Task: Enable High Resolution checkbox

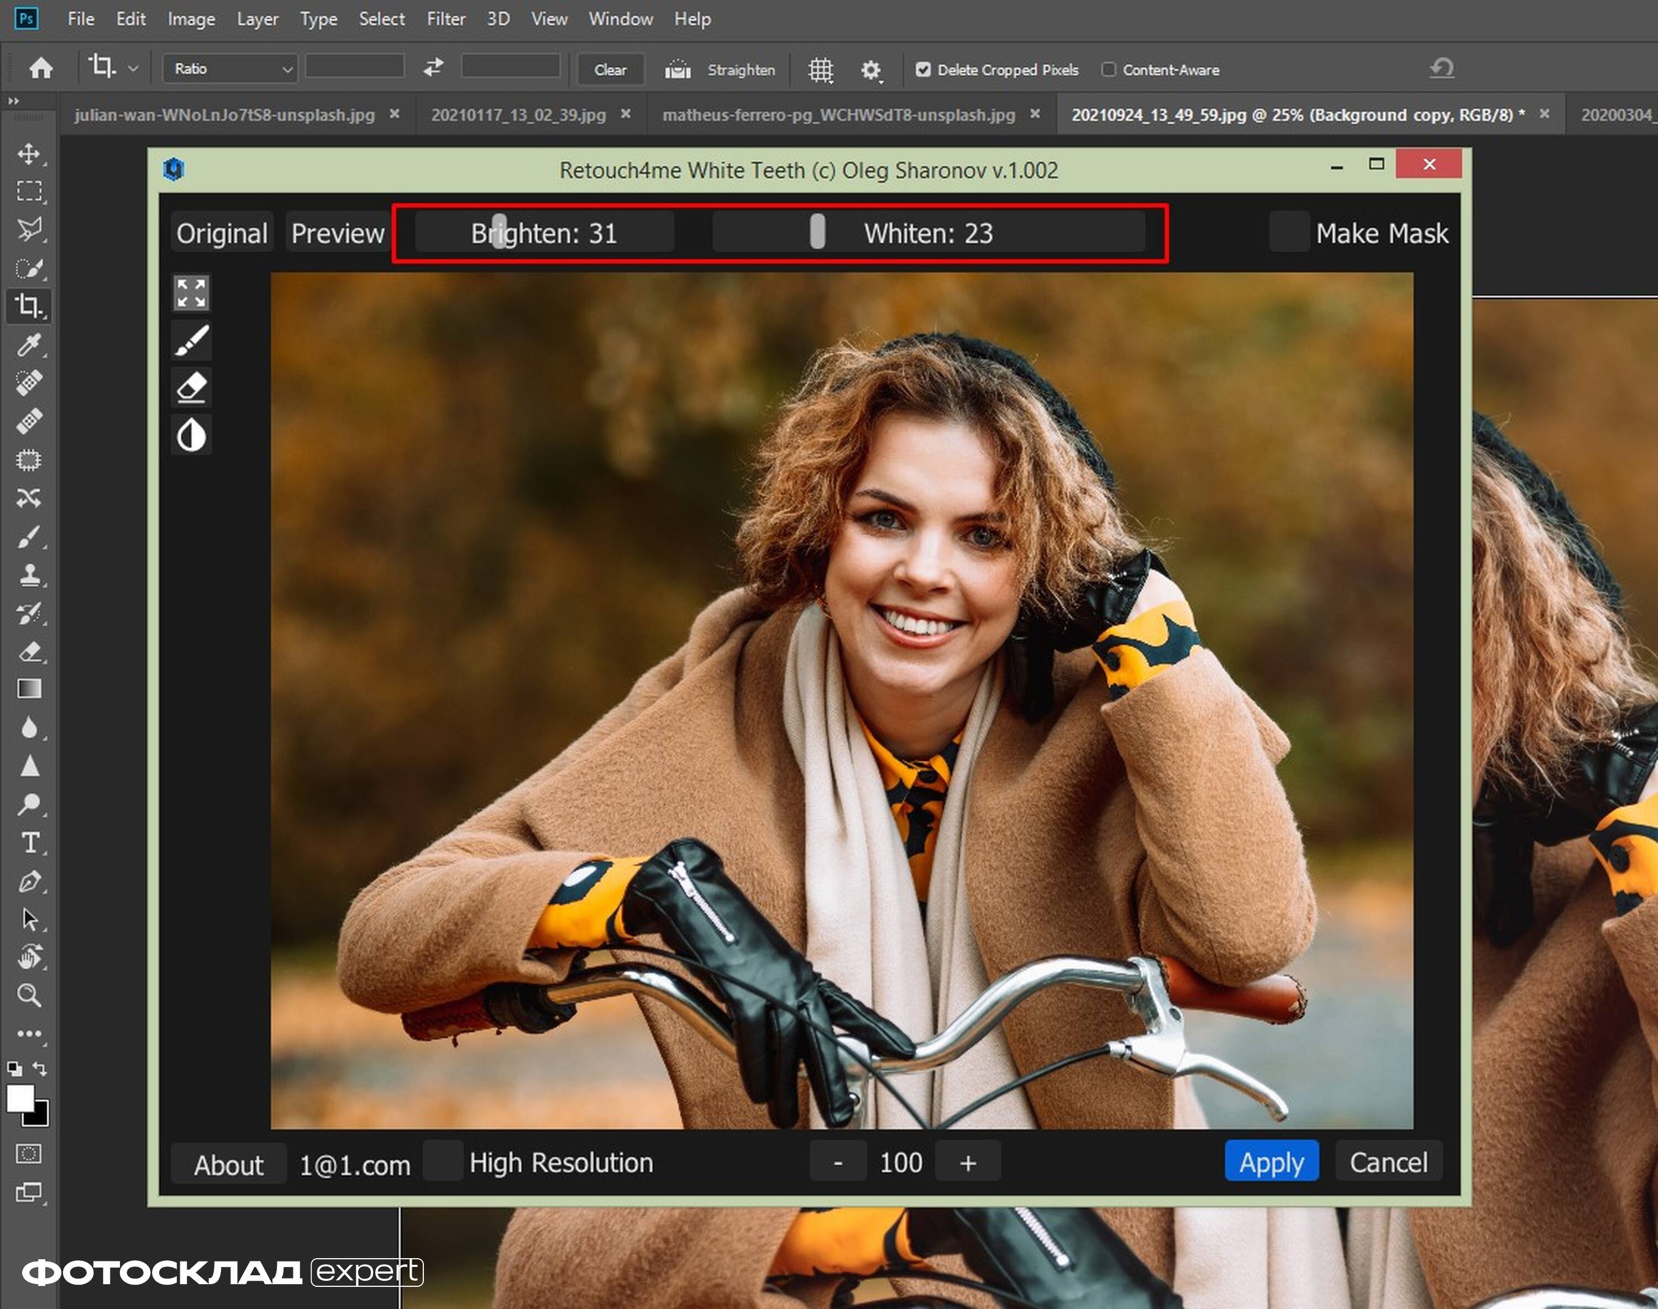Action: 443,1160
